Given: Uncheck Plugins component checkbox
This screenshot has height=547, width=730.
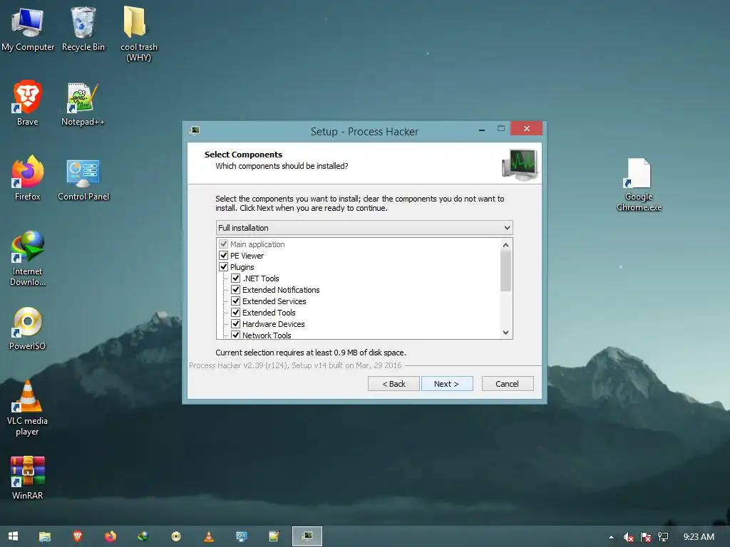Looking at the screenshot, I should (x=223, y=266).
